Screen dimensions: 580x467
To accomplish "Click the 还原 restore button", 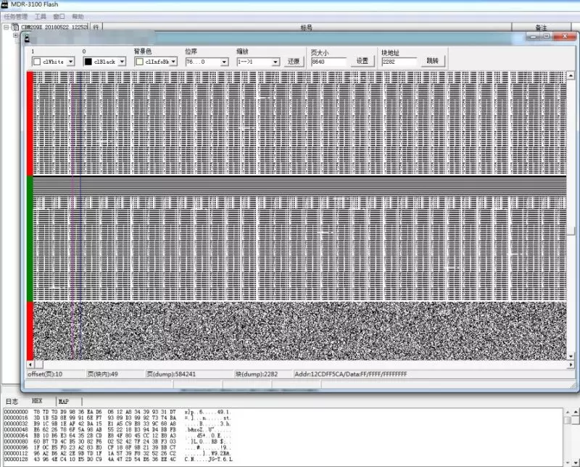I will pos(294,62).
